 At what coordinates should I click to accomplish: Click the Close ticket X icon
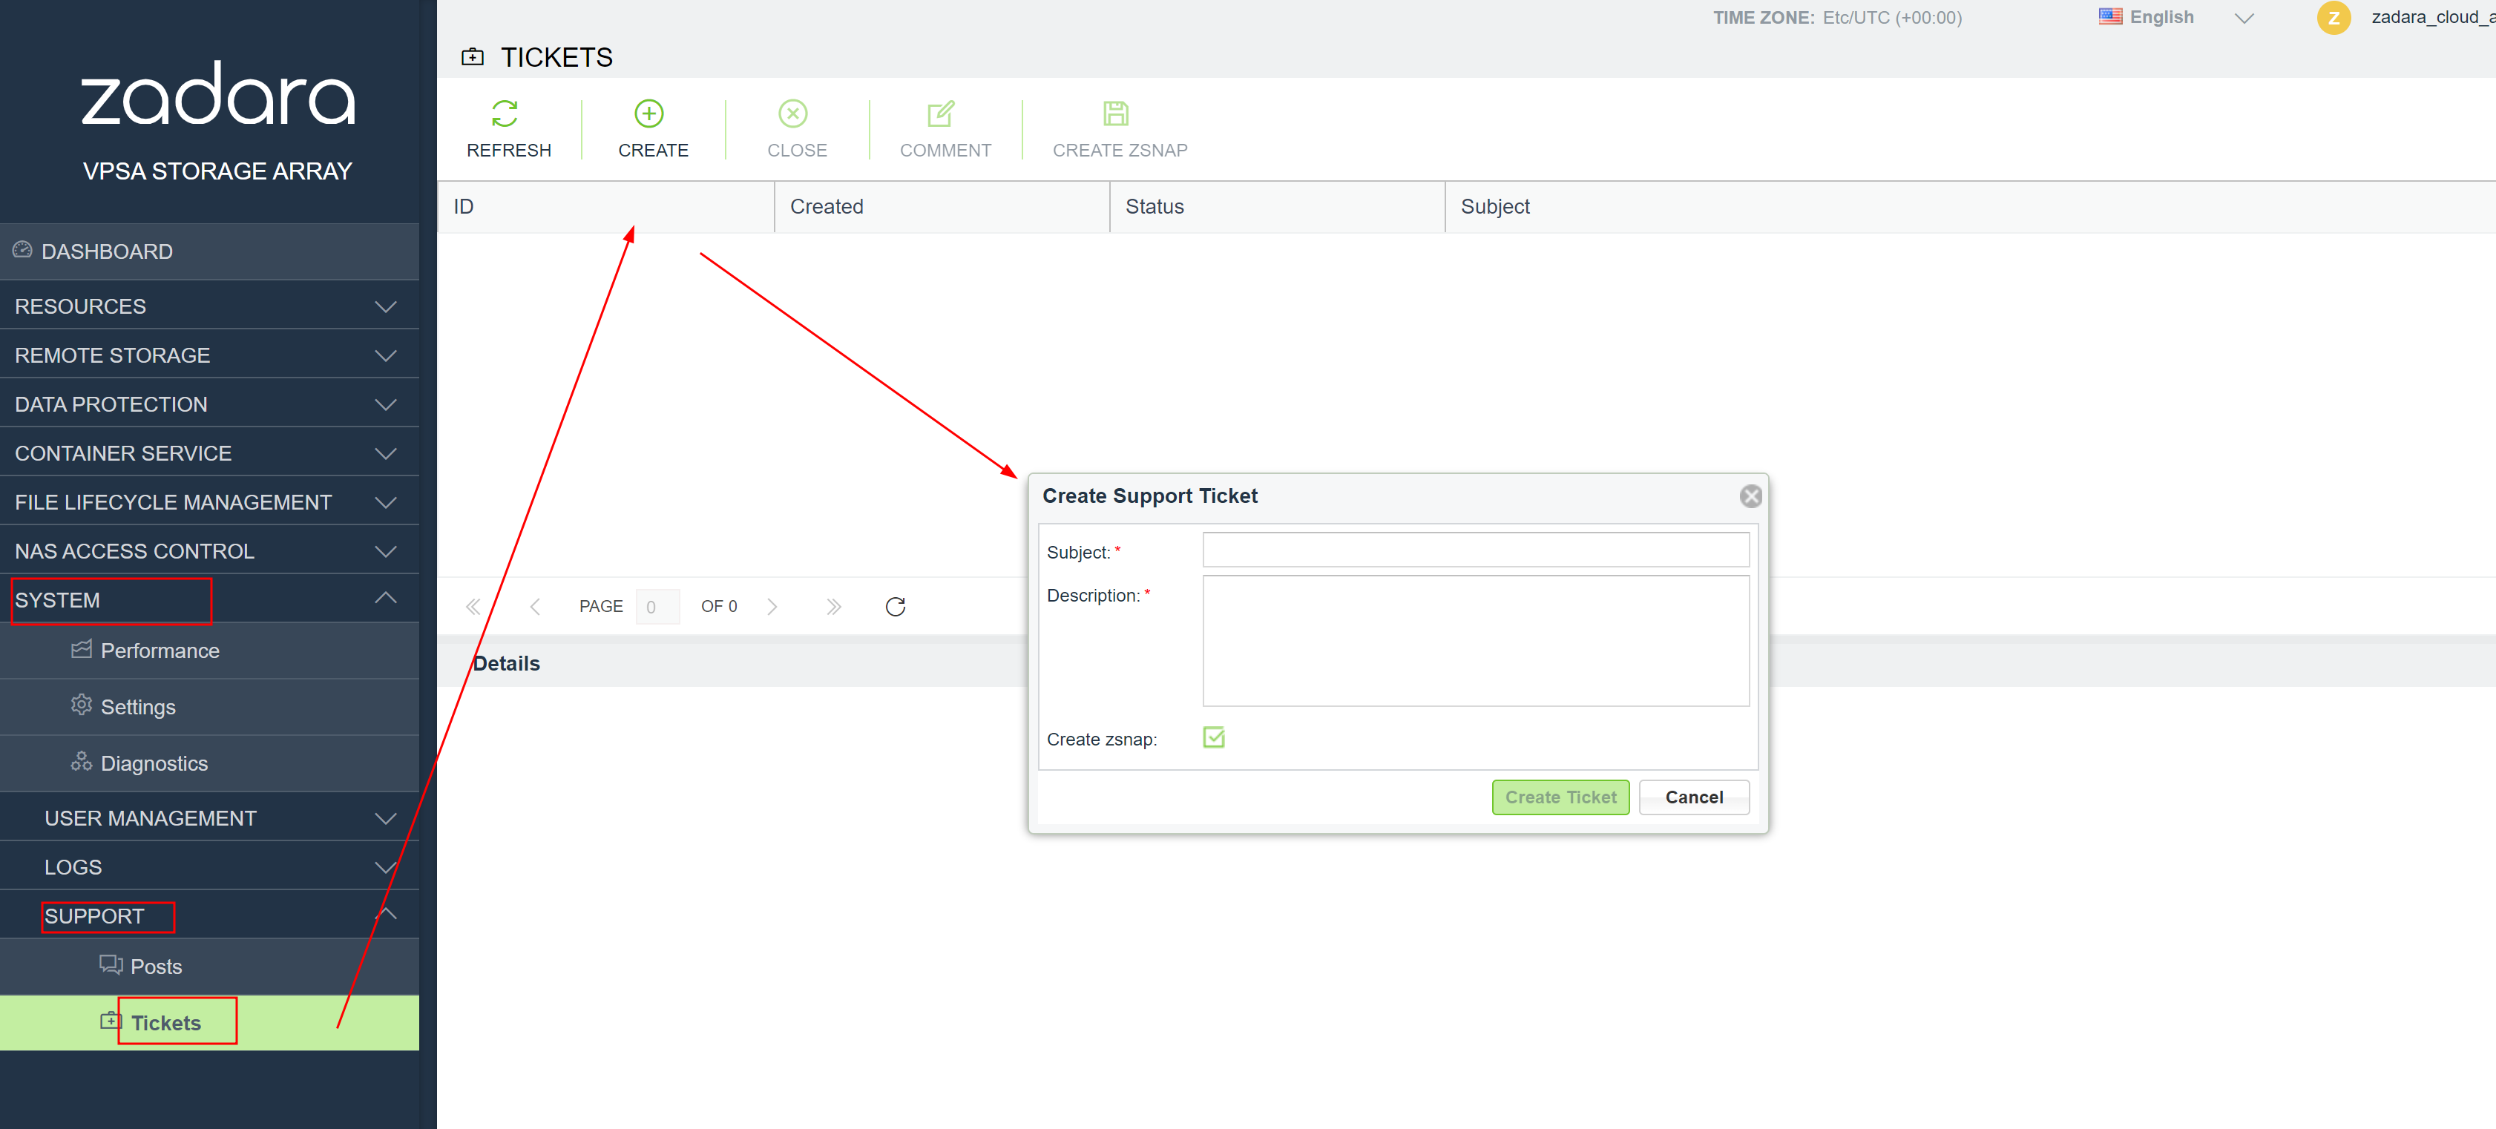792,113
